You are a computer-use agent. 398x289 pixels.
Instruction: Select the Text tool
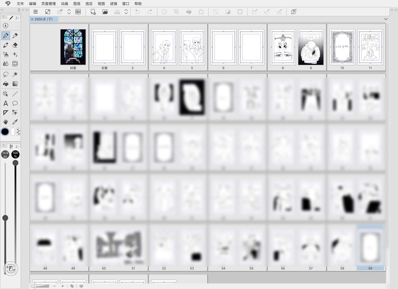pyautogui.click(x=5, y=103)
